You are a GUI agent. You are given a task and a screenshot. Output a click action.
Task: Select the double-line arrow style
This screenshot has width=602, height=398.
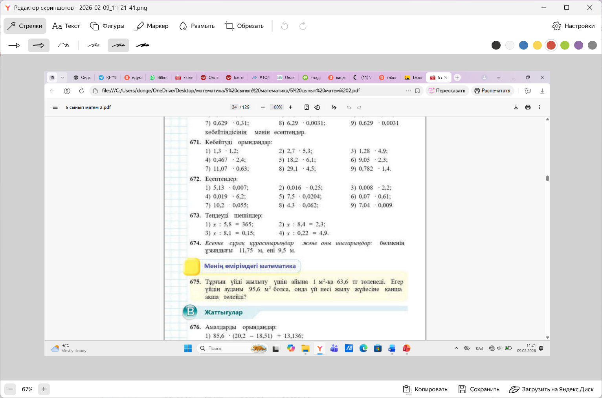coord(39,46)
